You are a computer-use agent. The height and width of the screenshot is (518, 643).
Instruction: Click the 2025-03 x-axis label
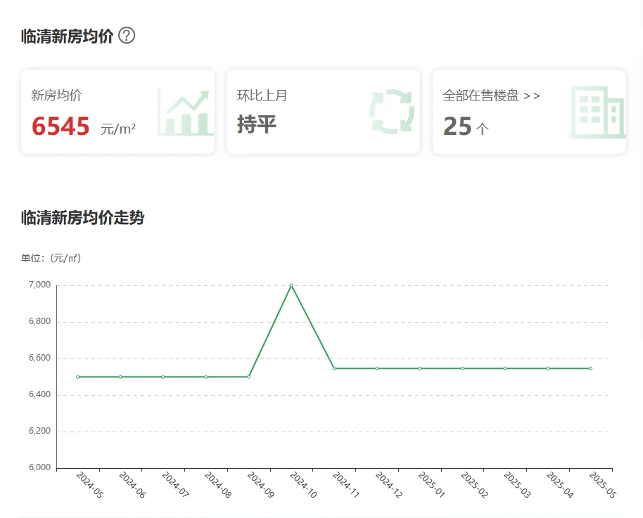[517, 486]
